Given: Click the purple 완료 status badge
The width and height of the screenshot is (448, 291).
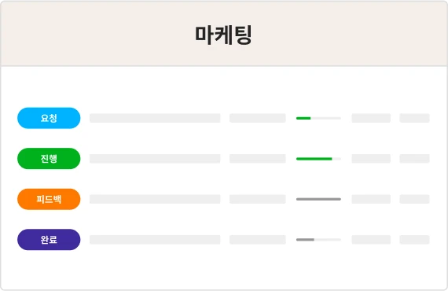Looking at the screenshot, I should point(49,240).
